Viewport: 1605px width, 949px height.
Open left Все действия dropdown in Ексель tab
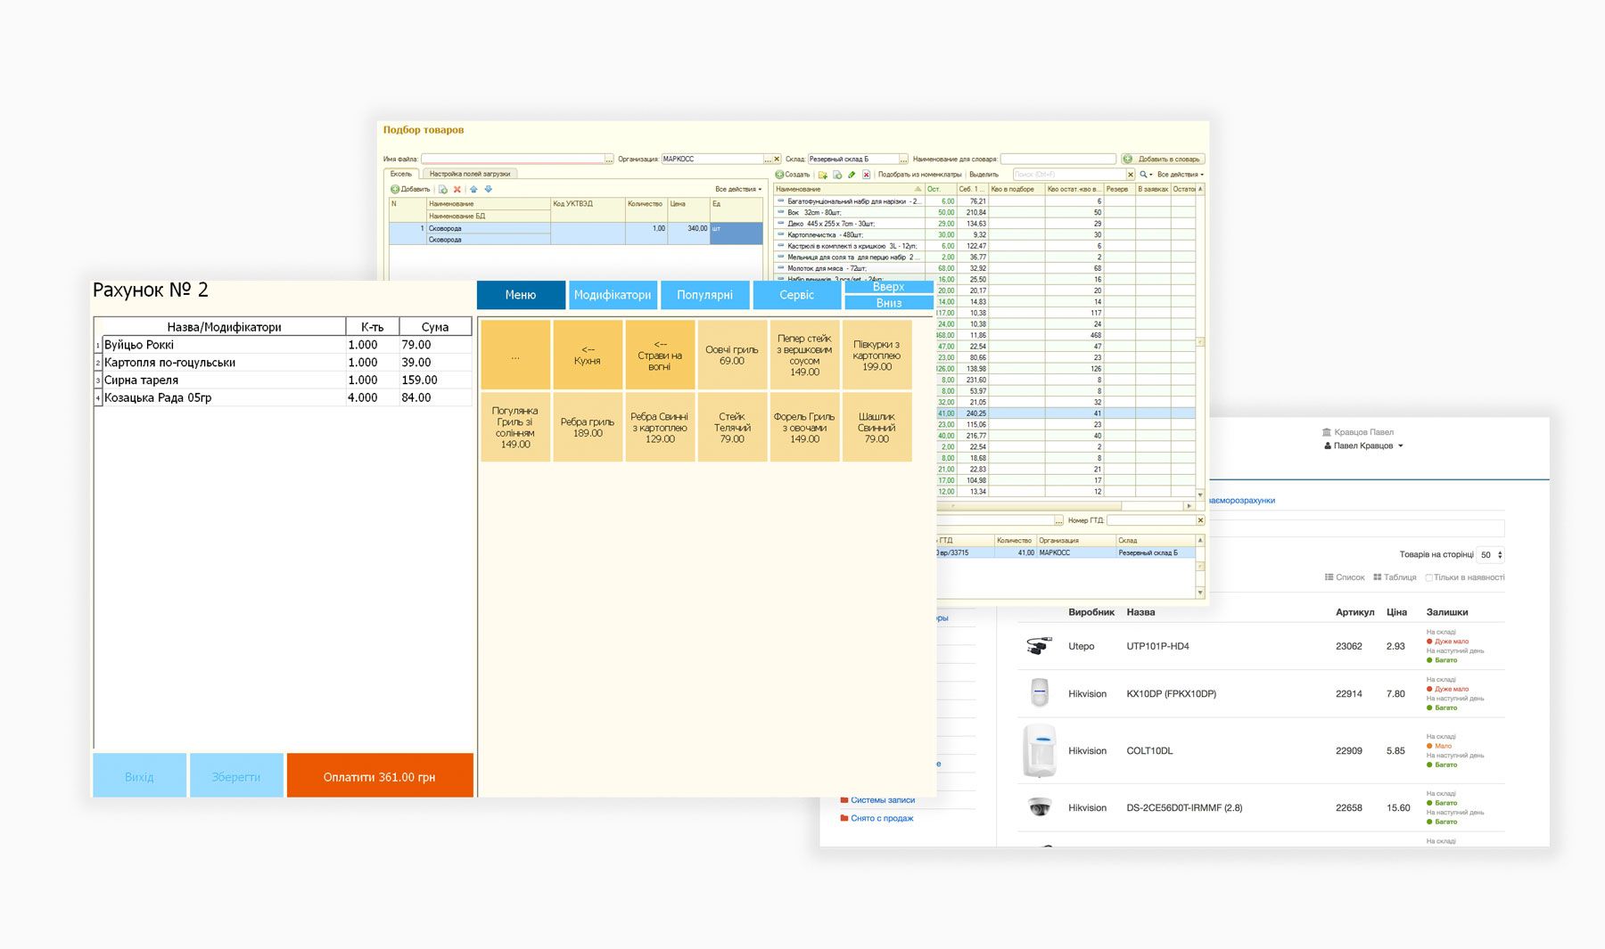(738, 189)
